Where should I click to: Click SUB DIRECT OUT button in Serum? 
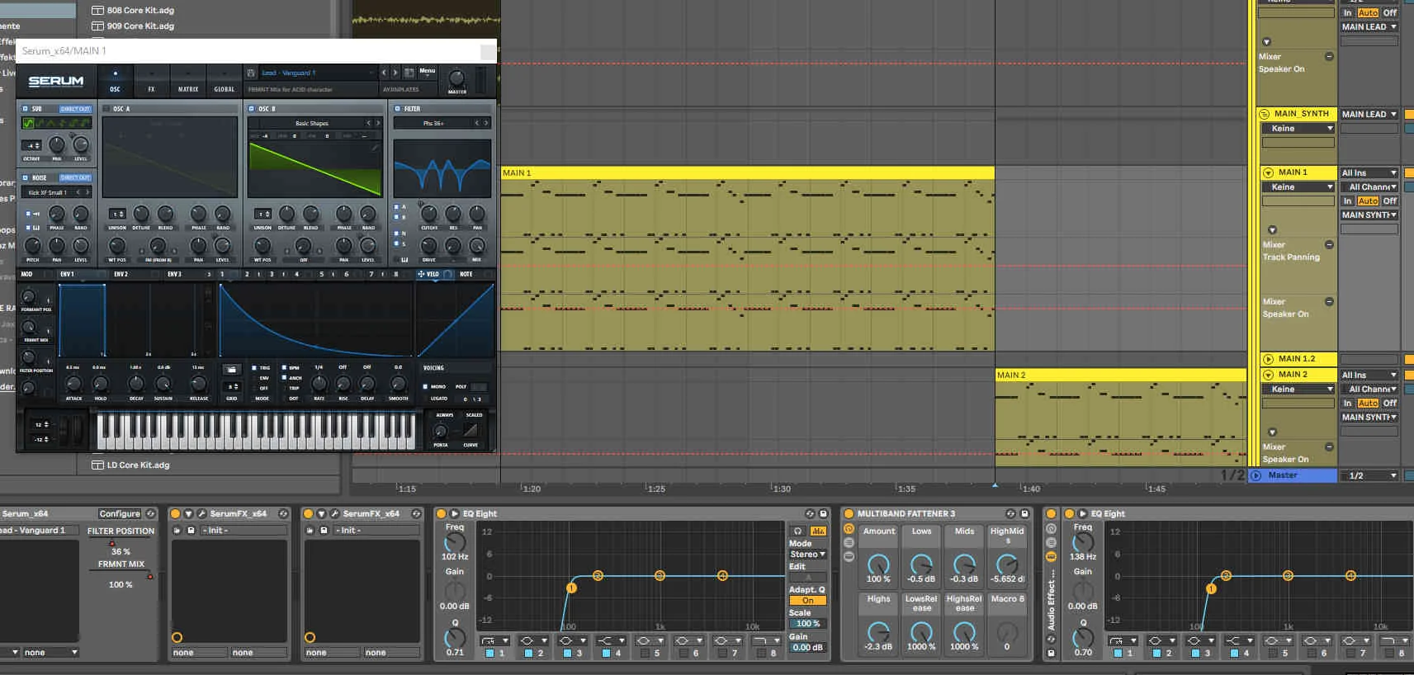tap(75, 109)
